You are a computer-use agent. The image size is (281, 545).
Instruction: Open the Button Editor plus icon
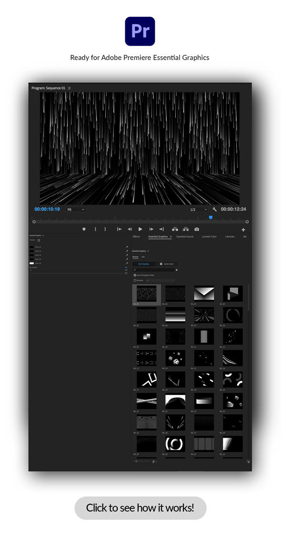click(243, 230)
